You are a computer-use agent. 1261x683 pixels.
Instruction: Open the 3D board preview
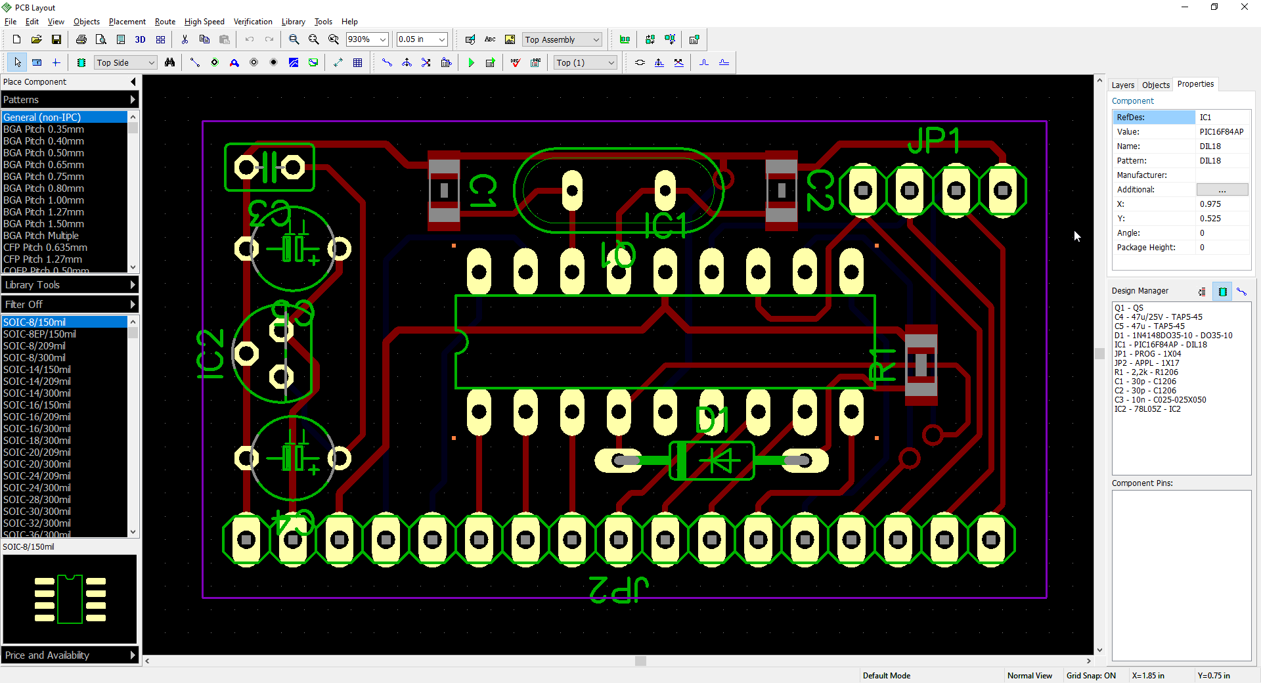pyautogui.click(x=140, y=39)
